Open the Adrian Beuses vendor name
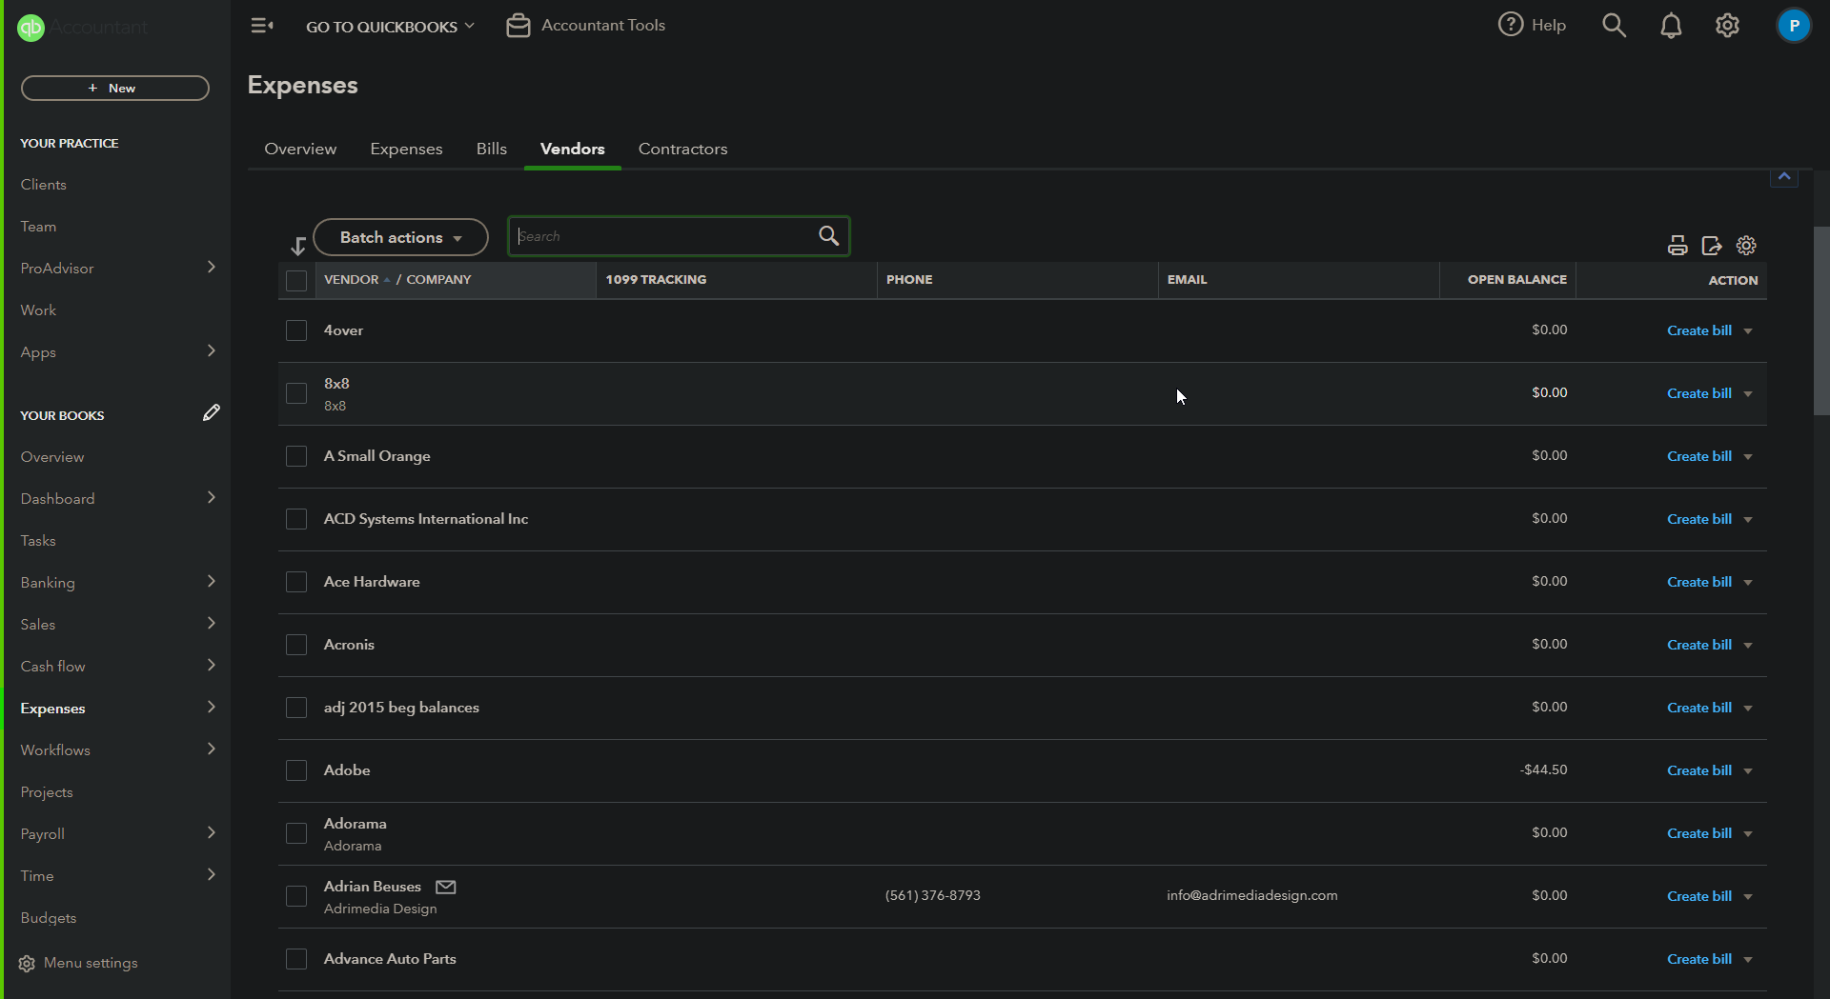This screenshot has height=999, width=1830. pyautogui.click(x=372, y=887)
